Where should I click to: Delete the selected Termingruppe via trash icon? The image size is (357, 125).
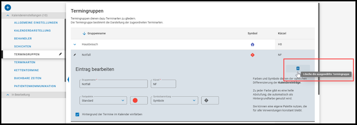click(x=298, y=68)
